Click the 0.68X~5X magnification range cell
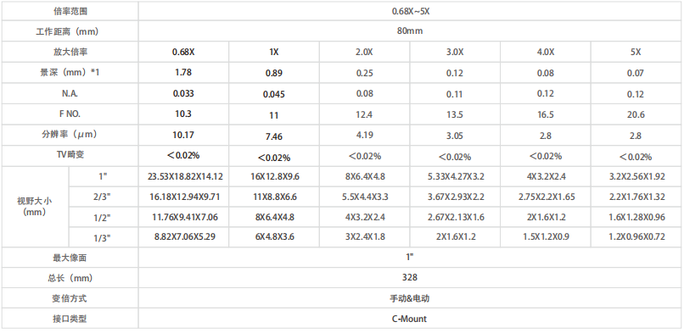This screenshot has height=333, width=684. 410,11
